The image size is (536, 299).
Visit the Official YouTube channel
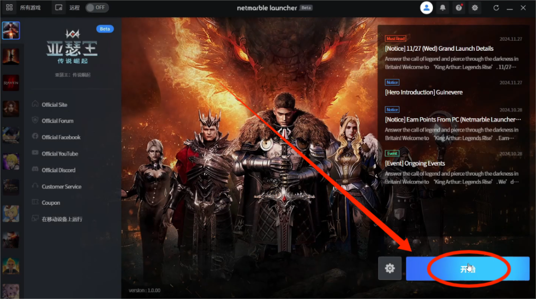[x=60, y=154]
